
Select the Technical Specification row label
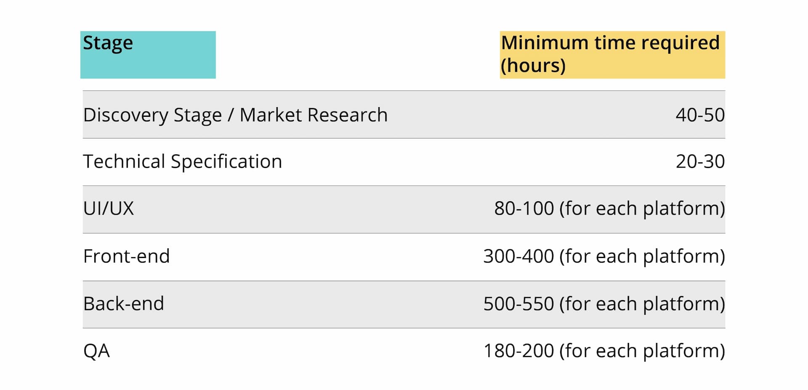pos(183,162)
